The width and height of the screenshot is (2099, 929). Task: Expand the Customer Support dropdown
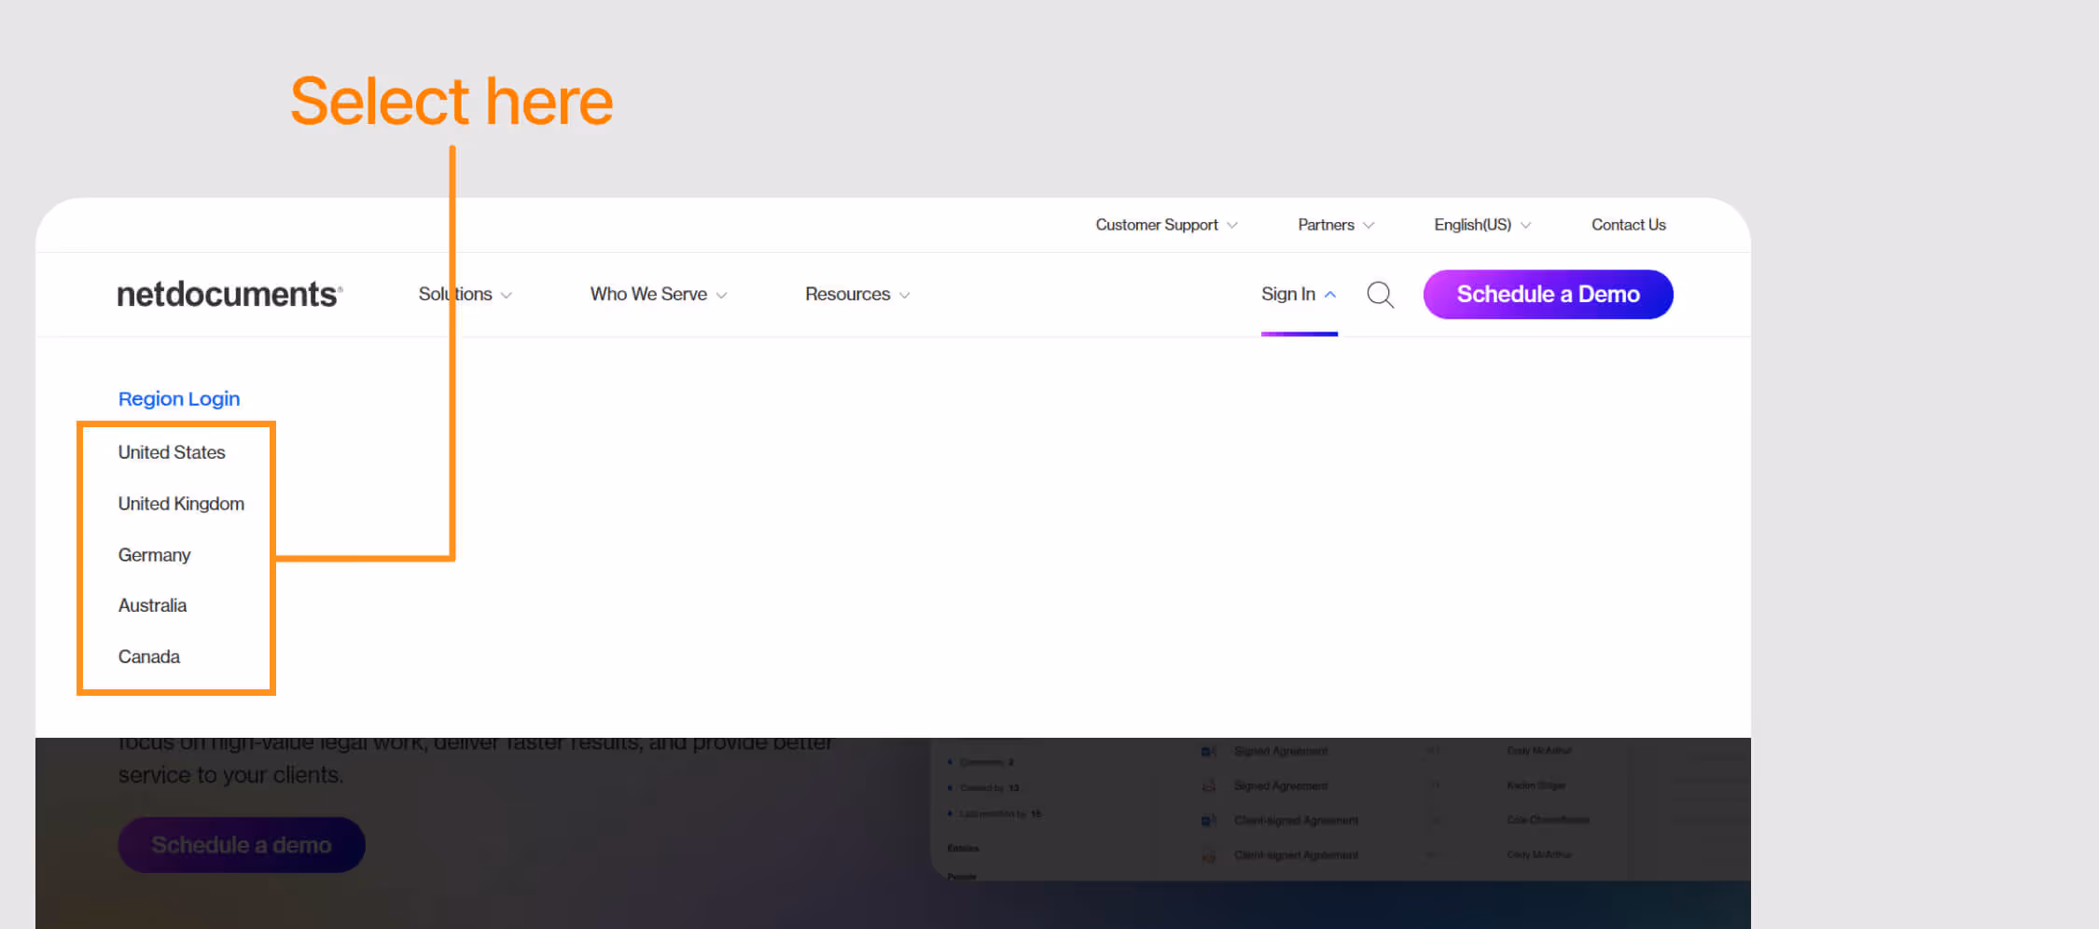[x=1166, y=225]
